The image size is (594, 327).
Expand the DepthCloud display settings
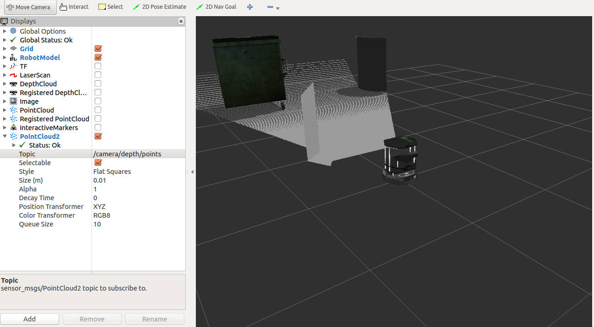pos(5,83)
